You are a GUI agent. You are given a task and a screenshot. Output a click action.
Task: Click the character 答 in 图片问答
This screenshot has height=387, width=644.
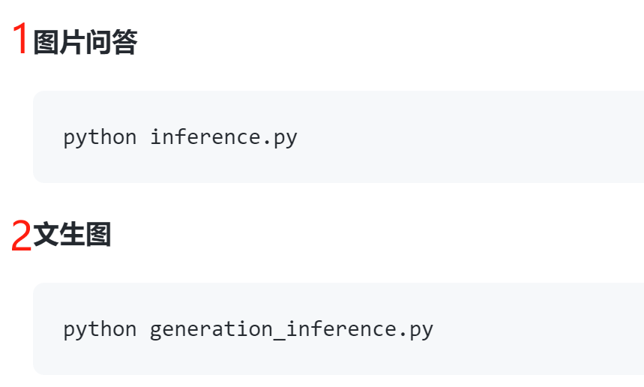pyautogui.click(x=124, y=42)
